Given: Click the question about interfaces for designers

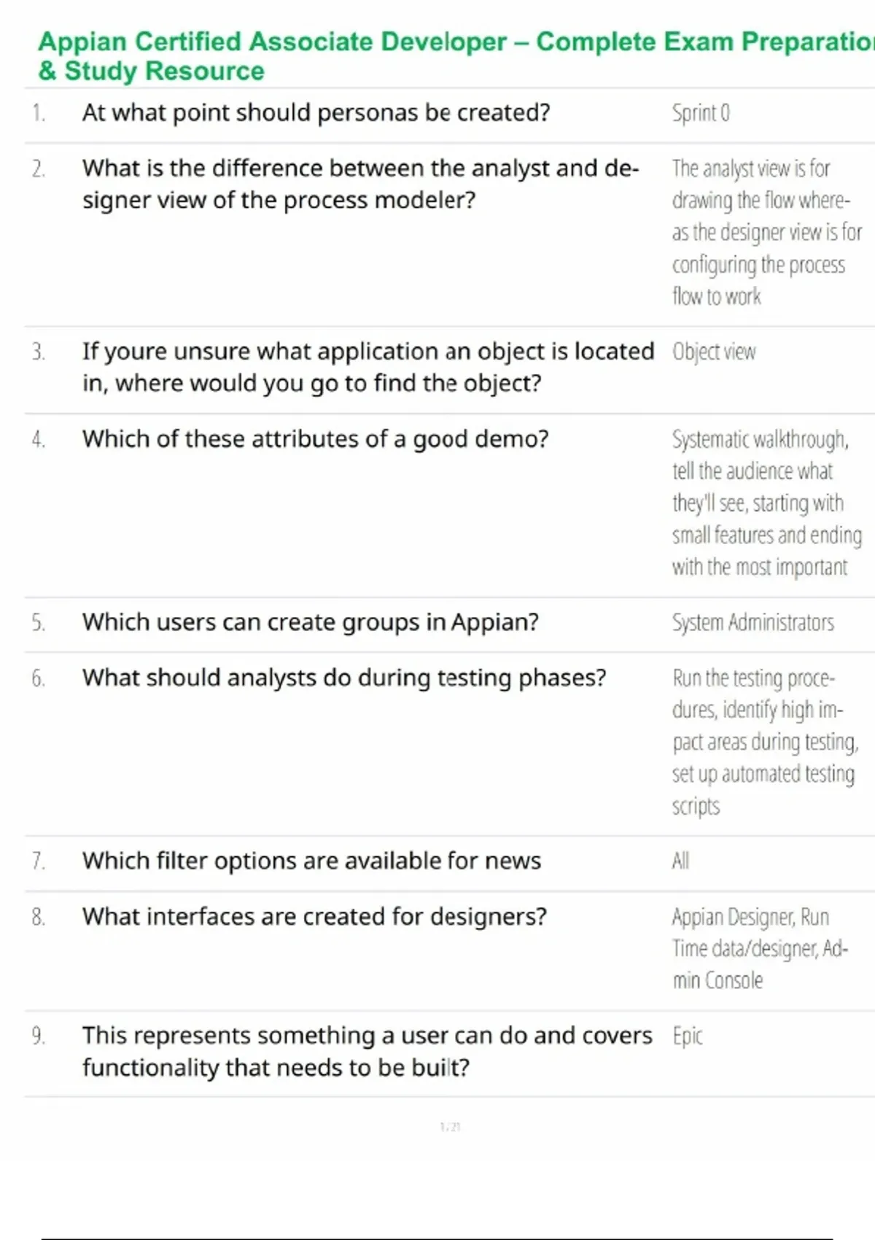Looking at the screenshot, I should (x=314, y=916).
